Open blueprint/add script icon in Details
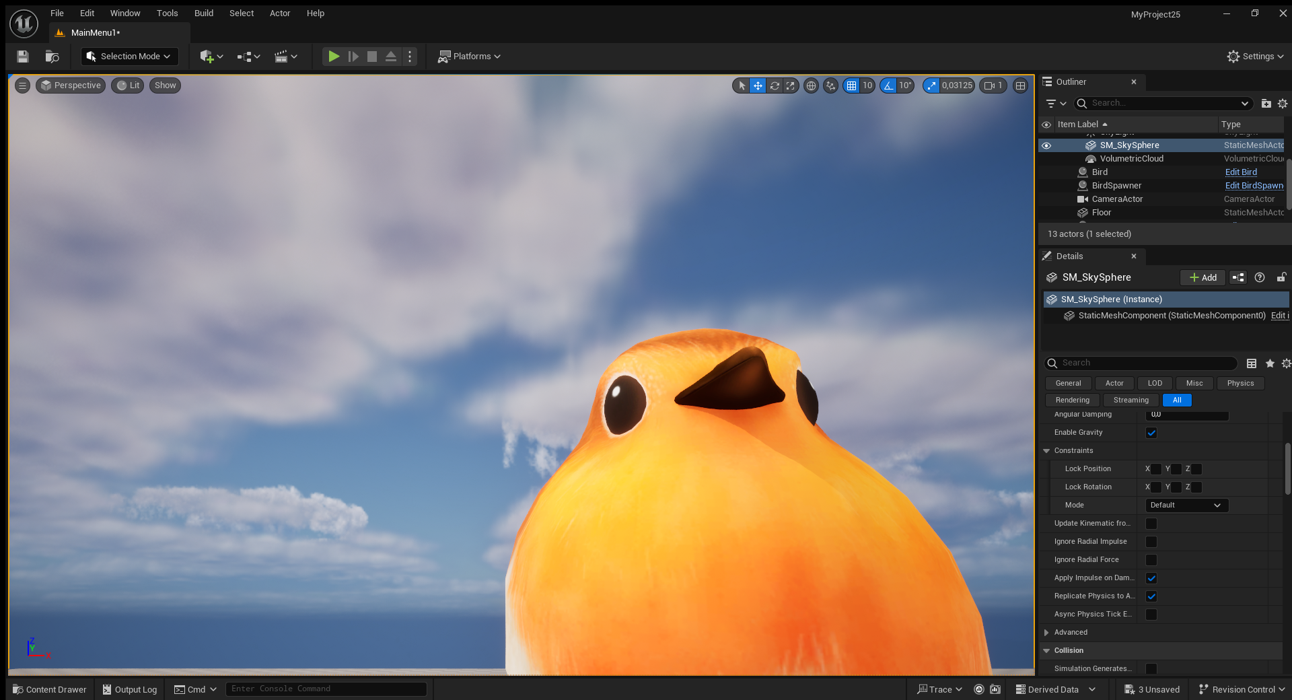Viewport: 1292px width, 700px height. click(x=1238, y=277)
